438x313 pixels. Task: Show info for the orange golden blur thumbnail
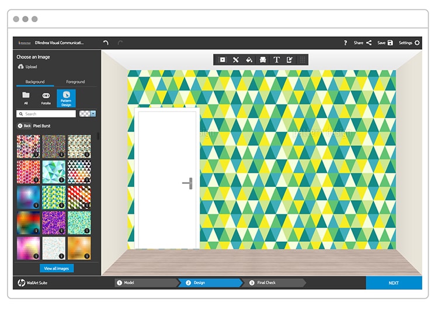coord(87,256)
